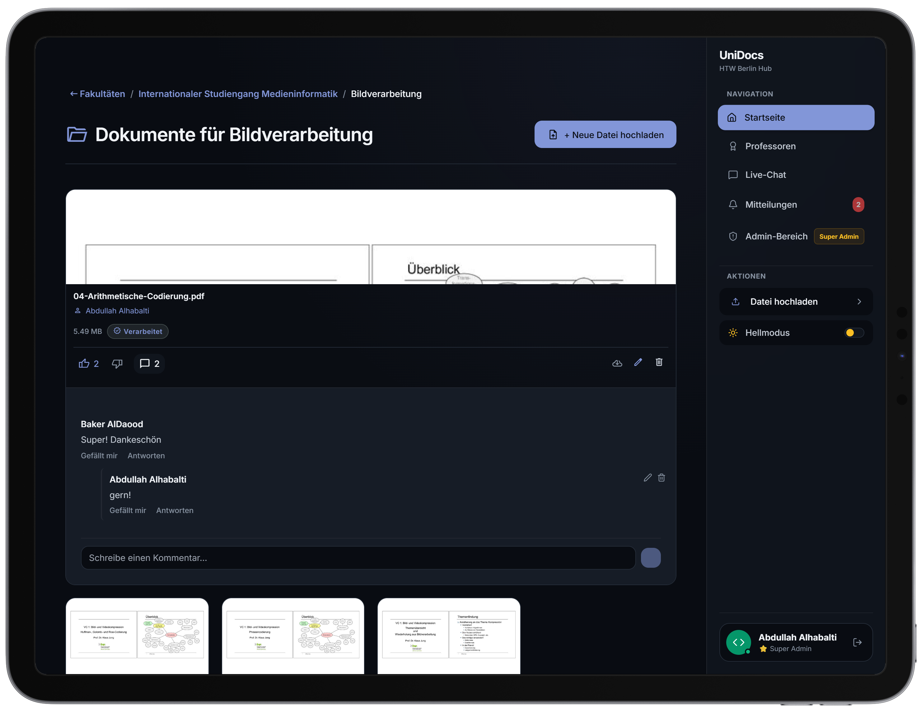Log out using the profile card icon
Screen dimensions: 921x712
point(857,642)
